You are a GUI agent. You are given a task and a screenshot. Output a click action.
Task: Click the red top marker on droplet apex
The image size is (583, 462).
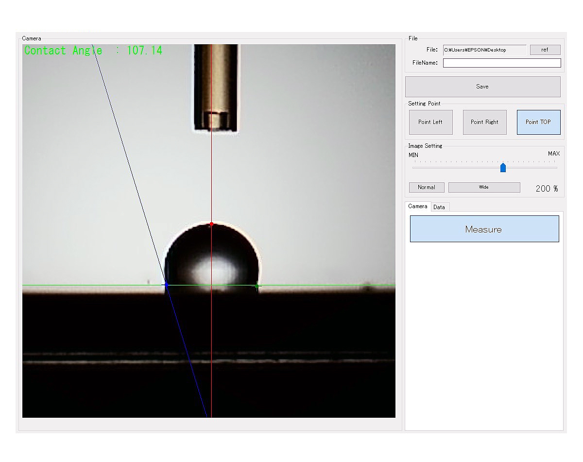[x=211, y=224]
